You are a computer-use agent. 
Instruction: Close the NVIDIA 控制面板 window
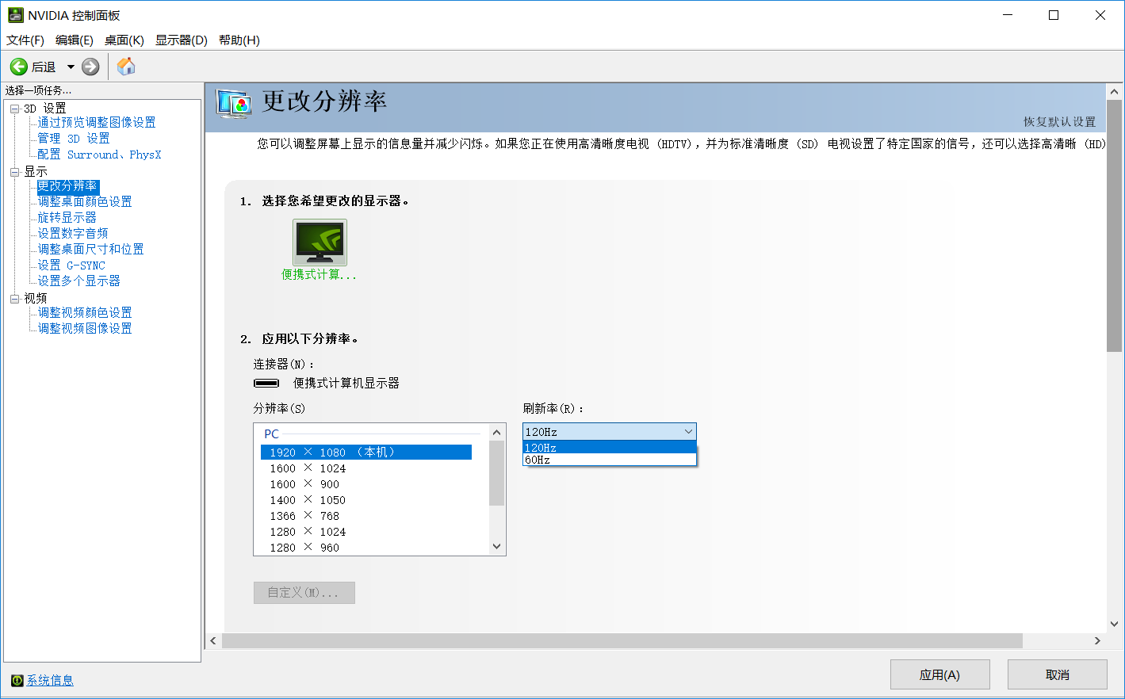1100,15
